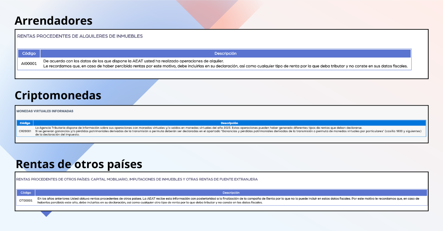Select the 'Rentas procedentes de alquileres de inmuebles' title
Screen dimensions: 443x231
(x=80, y=36)
